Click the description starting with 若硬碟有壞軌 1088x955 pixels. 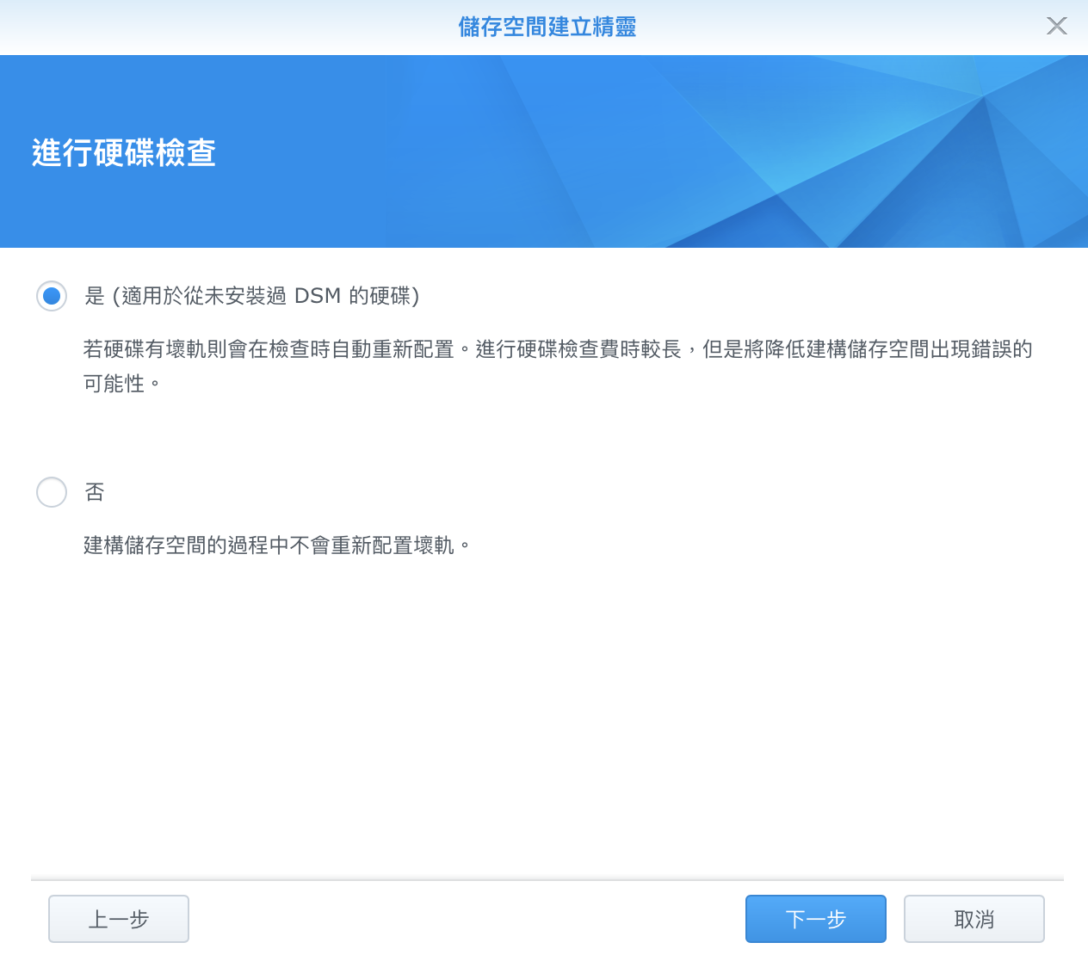coord(557,349)
